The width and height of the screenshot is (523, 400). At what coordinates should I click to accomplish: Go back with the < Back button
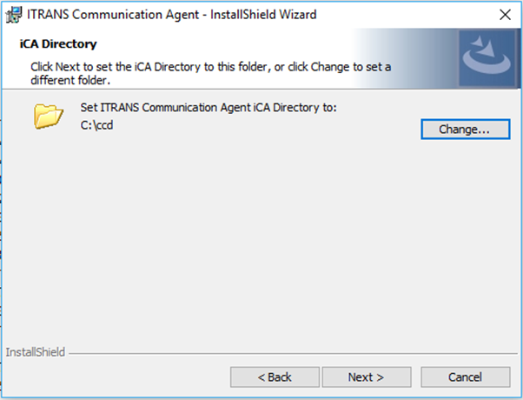pyautogui.click(x=275, y=377)
